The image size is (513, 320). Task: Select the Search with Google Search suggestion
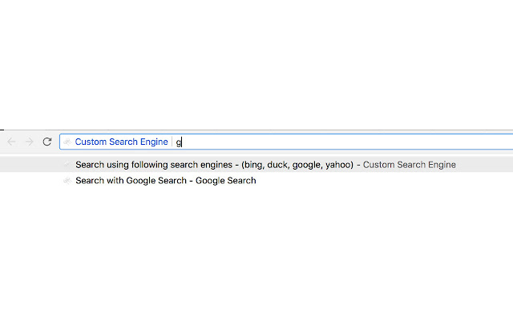point(165,181)
